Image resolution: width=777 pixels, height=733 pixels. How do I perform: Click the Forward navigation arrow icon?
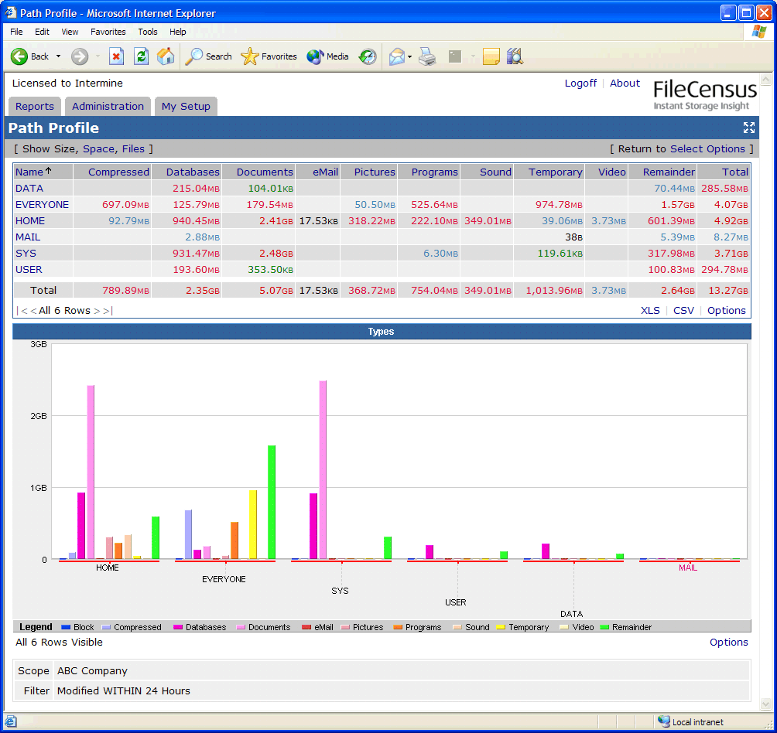pos(79,56)
